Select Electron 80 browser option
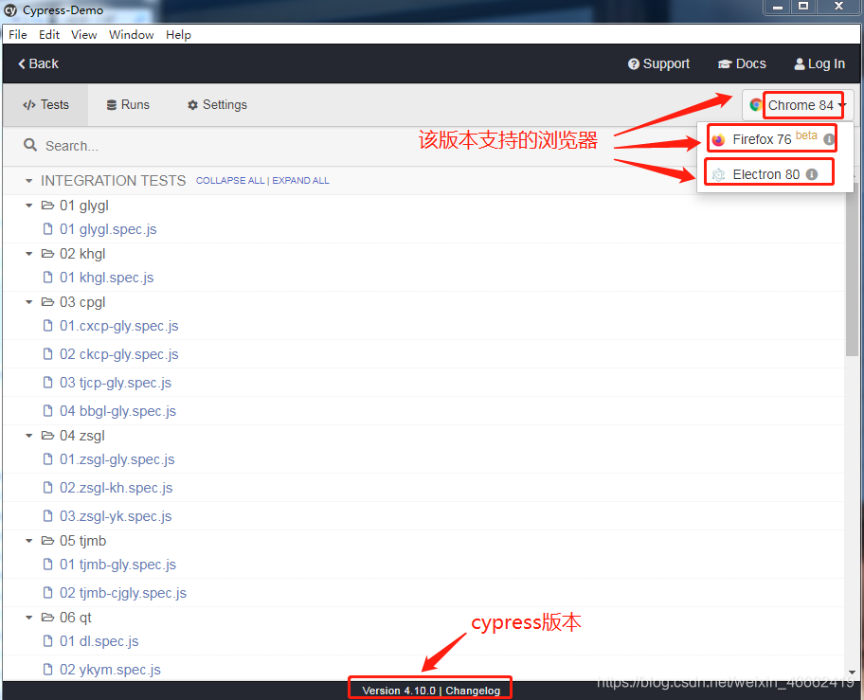Image resolution: width=864 pixels, height=700 pixels. click(x=774, y=174)
